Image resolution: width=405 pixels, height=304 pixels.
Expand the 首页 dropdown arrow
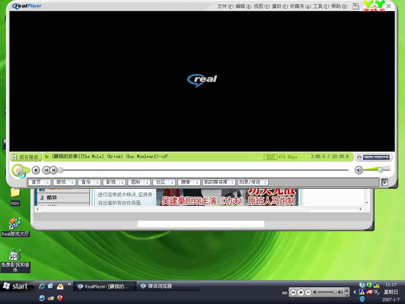(x=47, y=182)
